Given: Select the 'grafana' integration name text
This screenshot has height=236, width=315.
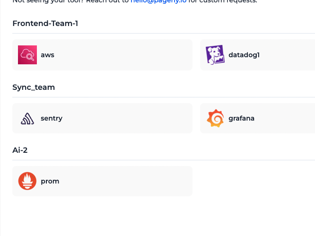Looking at the screenshot, I should tap(242, 118).
